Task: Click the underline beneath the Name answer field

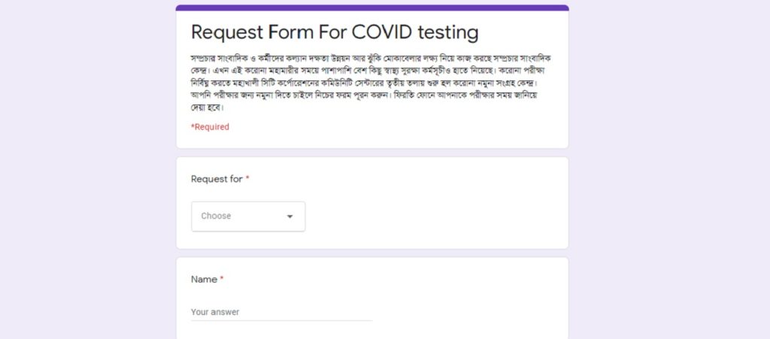Action: [x=281, y=321]
